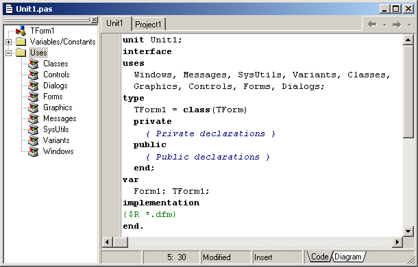The width and height of the screenshot is (418, 267).
Task: Click the editor gutter beside the 'uses' line
Action: click(111, 64)
